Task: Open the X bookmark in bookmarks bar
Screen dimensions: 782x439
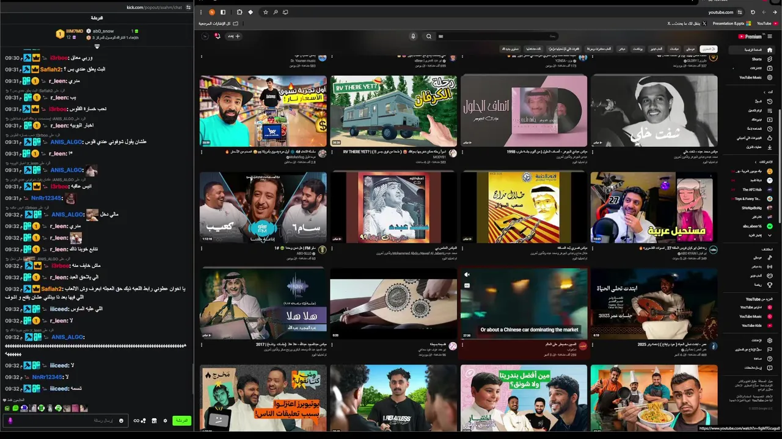Action: pyautogui.click(x=687, y=24)
